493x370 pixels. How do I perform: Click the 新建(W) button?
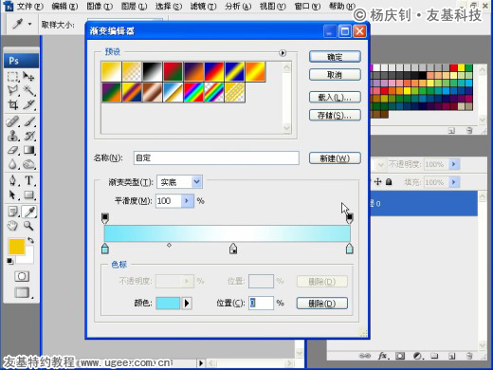tap(335, 158)
